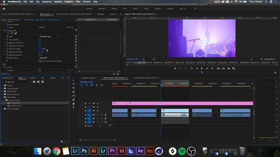
Task: Select the Razor tool
Action: (x=73, y=92)
